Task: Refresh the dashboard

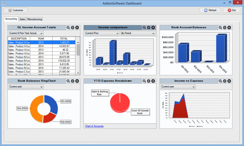Action: [x=210, y=10]
